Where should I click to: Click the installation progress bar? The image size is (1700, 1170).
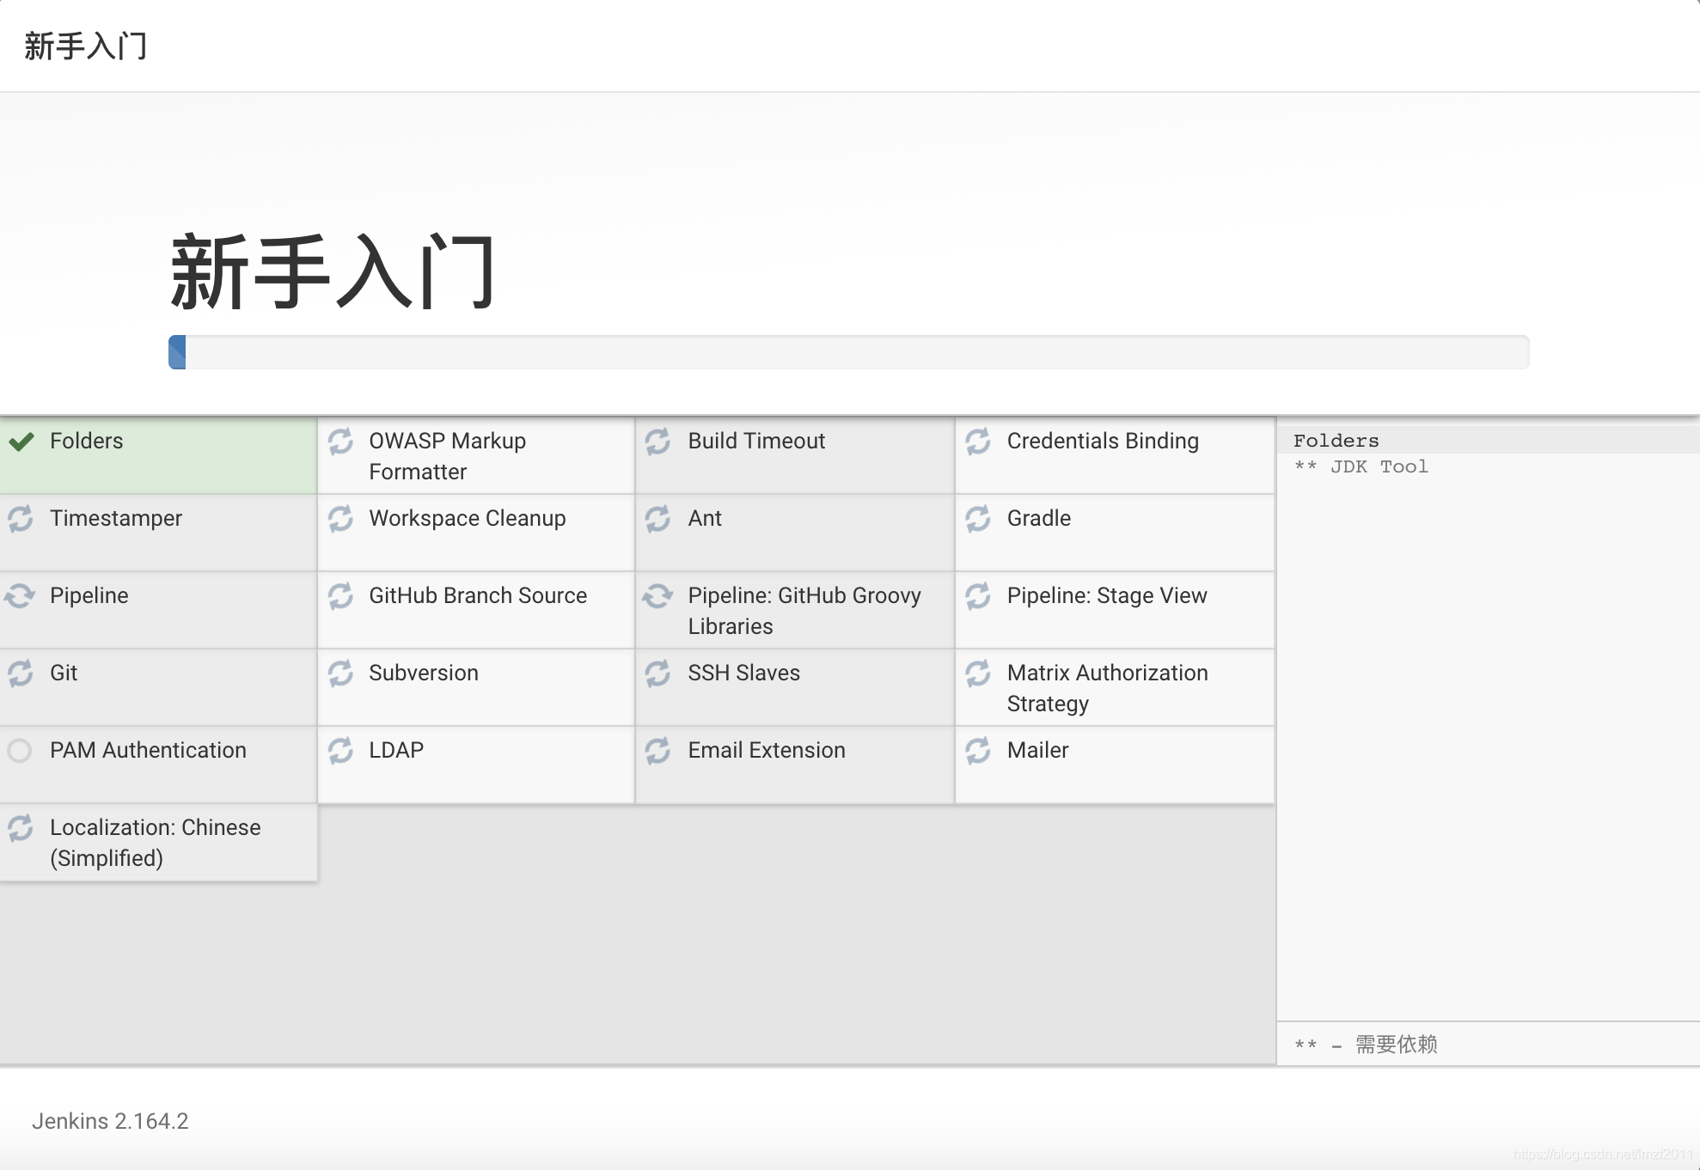coord(848,352)
